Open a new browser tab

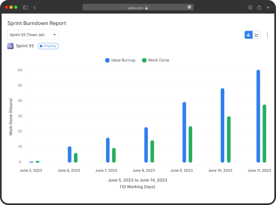click(268, 7)
